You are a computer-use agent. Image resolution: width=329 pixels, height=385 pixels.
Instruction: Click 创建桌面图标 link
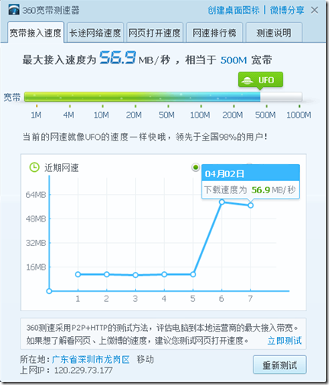(x=234, y=10)
